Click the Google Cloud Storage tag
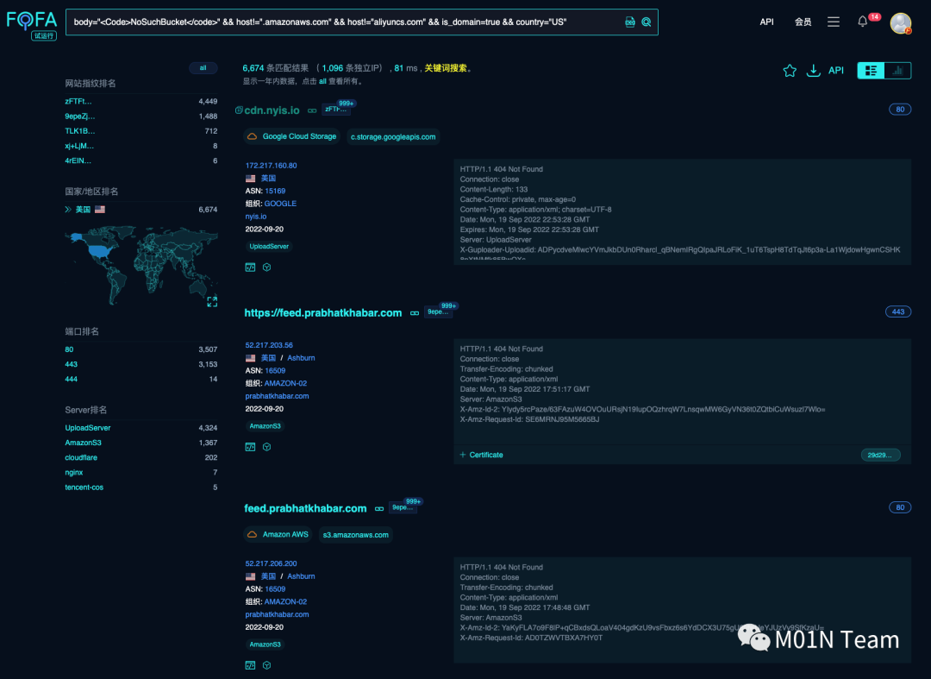 click(x=291, y=136)
